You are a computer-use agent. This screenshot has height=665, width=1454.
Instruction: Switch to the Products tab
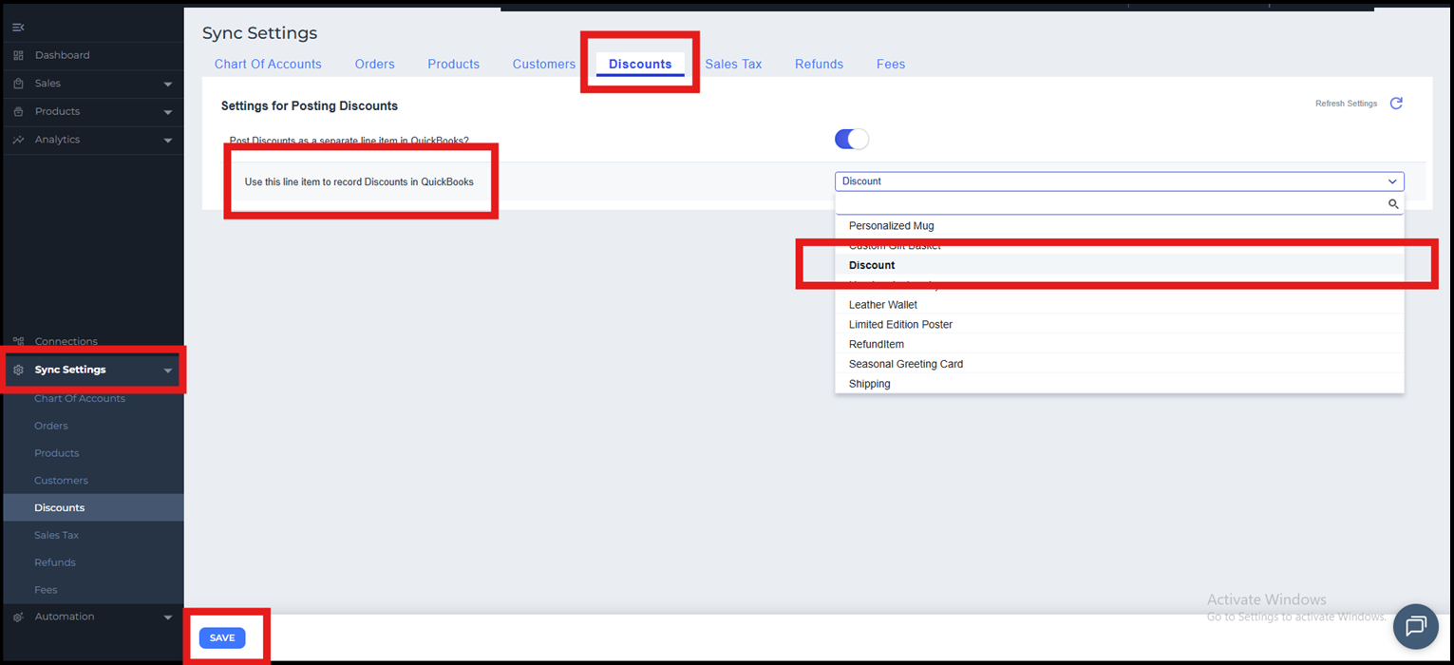(x=454, y=65)
